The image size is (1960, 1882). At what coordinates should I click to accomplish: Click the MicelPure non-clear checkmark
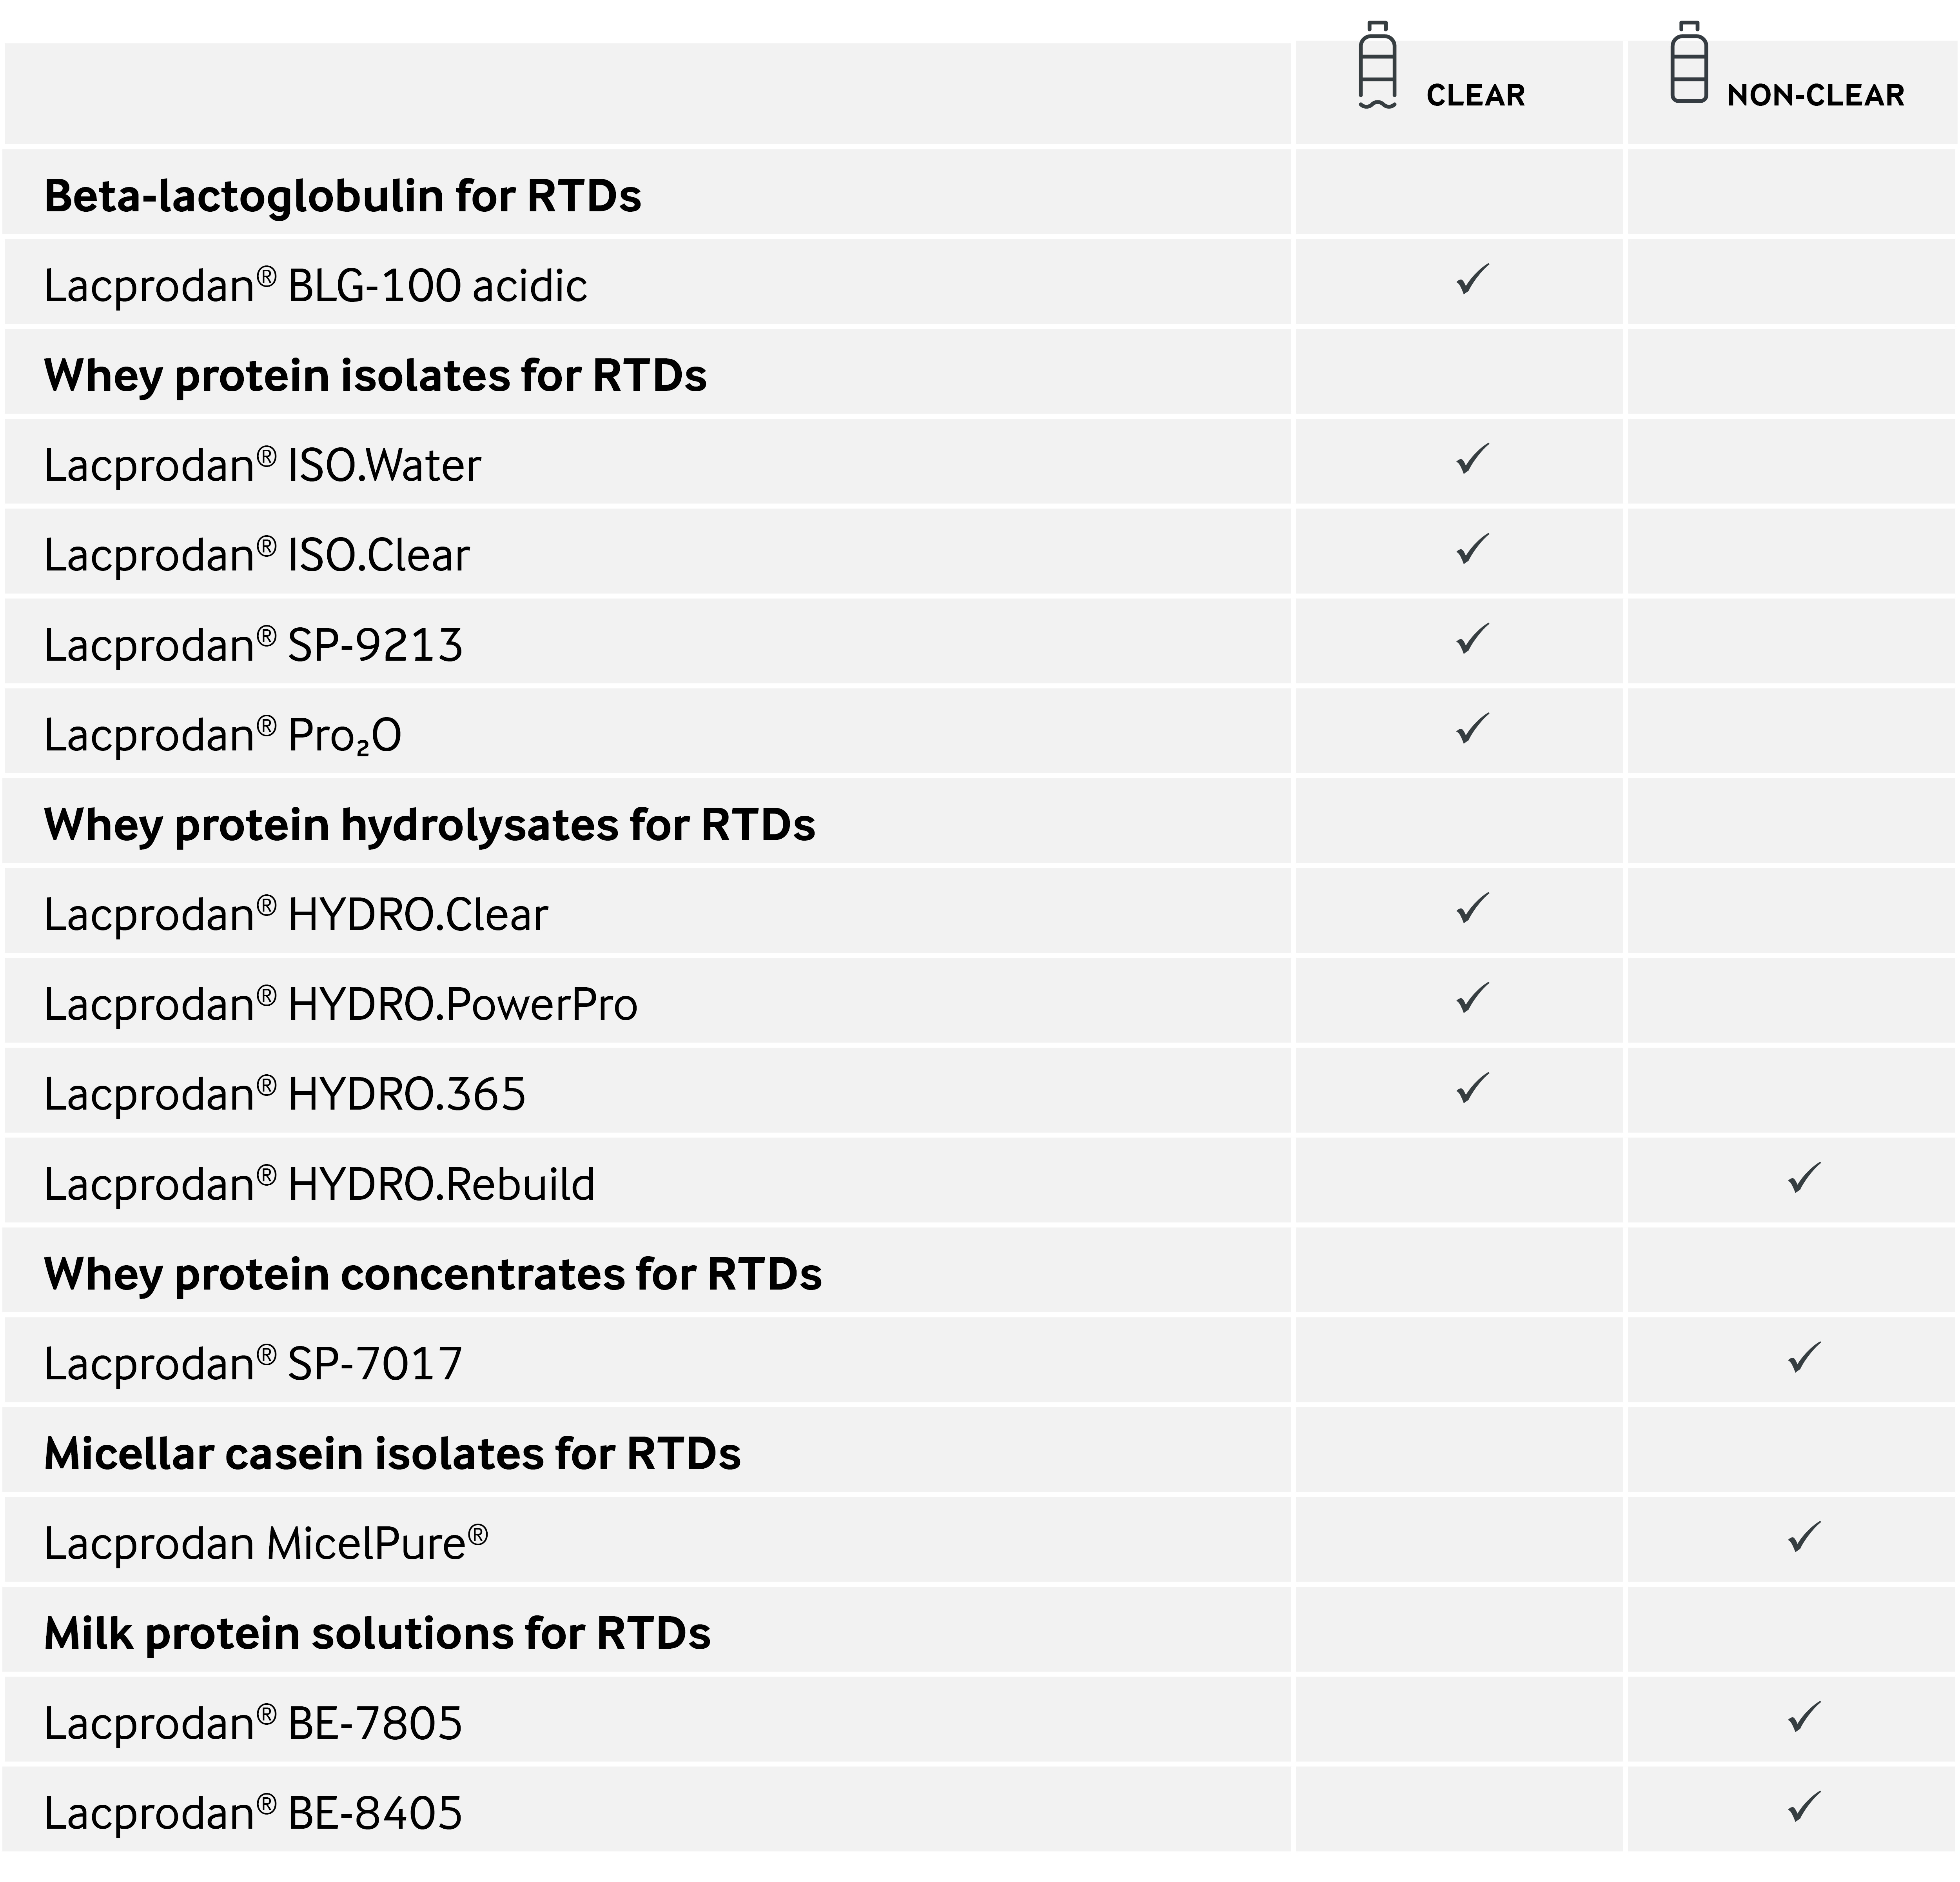pyautogui.click(x=1804, y=1538)
